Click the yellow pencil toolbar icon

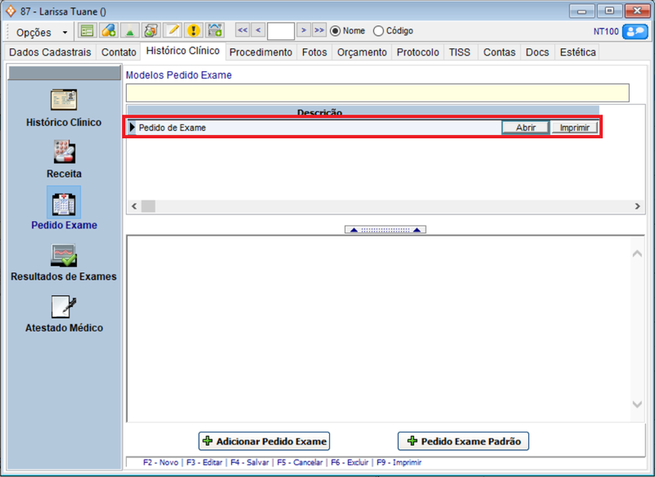tap(172, 31)
